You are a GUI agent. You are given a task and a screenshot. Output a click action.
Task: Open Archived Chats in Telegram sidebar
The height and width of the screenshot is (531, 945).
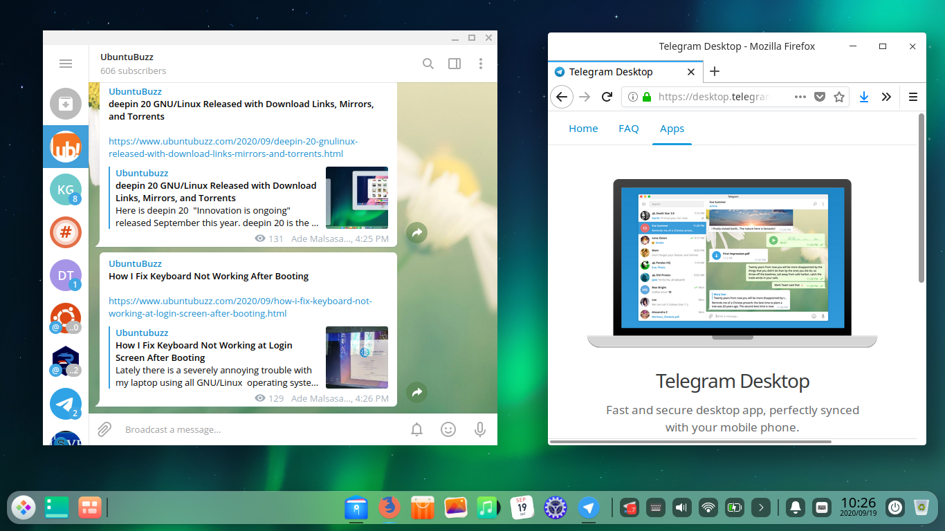coord(66,104)
